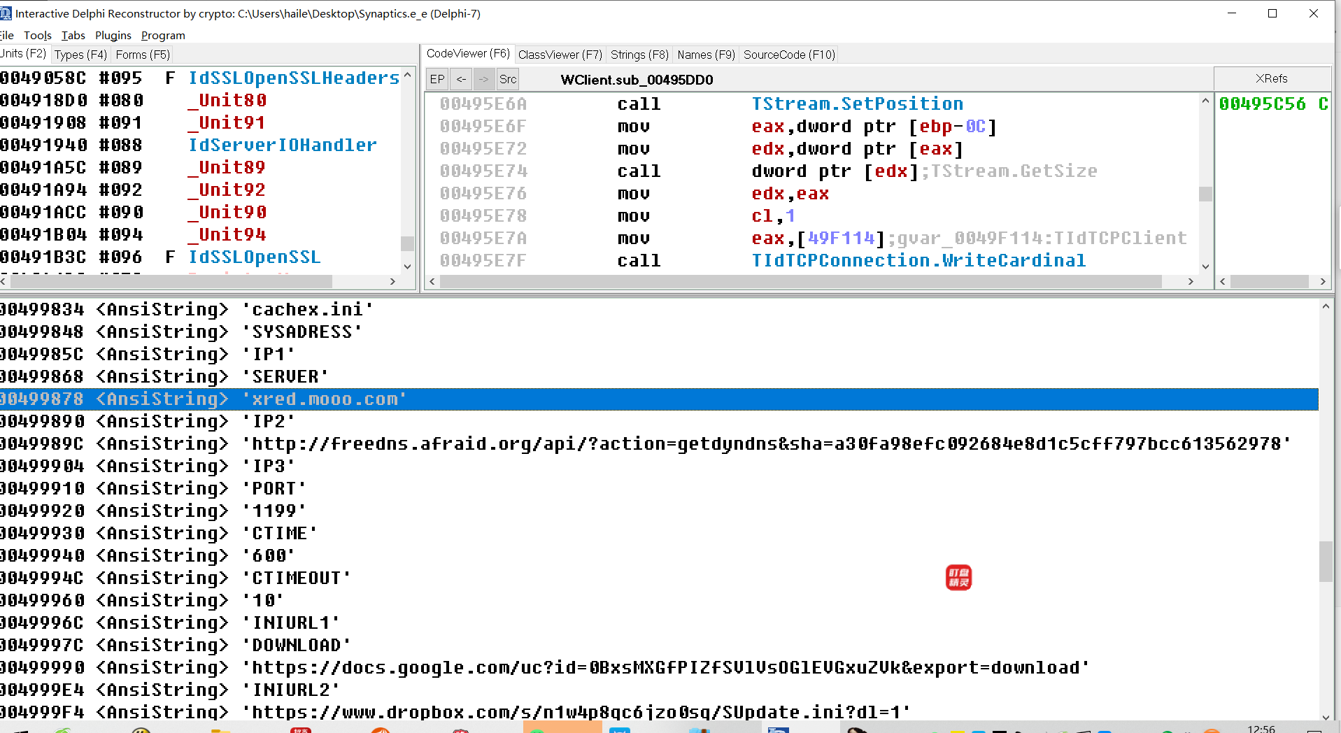The width and height of the screenshot is (1341, 733).
Task: Open the Tabs menu
Action: tap(73, 35)
